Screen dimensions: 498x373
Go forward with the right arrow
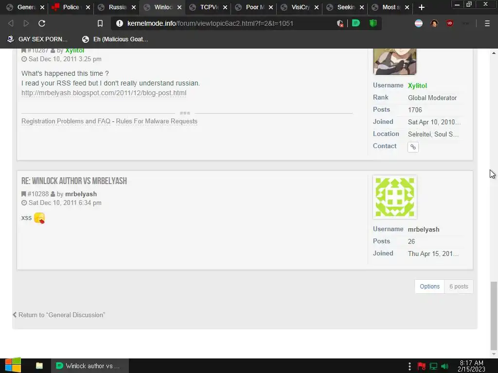(26, 23)
